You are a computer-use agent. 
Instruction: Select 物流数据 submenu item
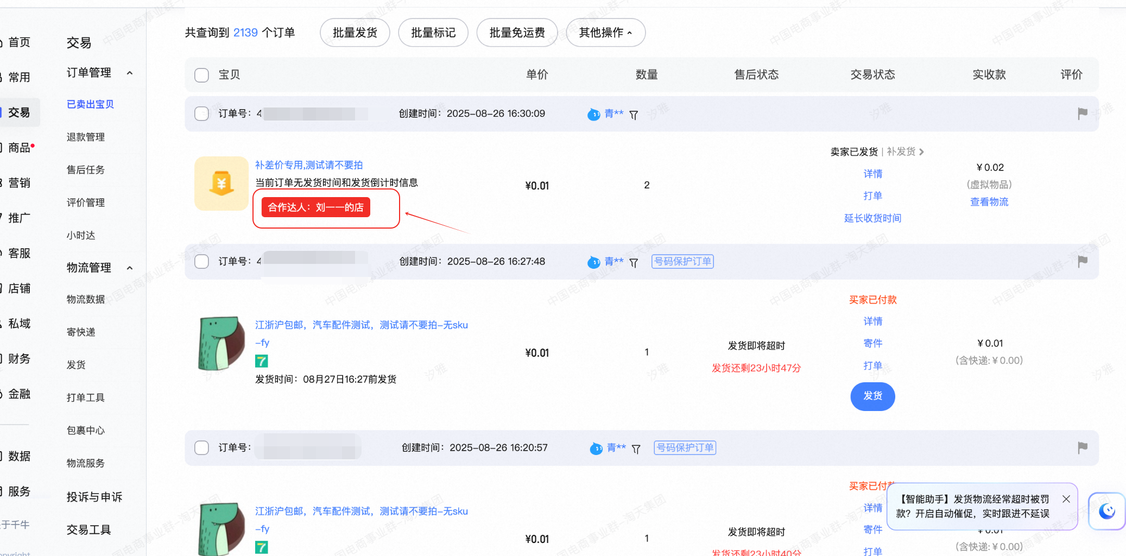pos(86,299)
